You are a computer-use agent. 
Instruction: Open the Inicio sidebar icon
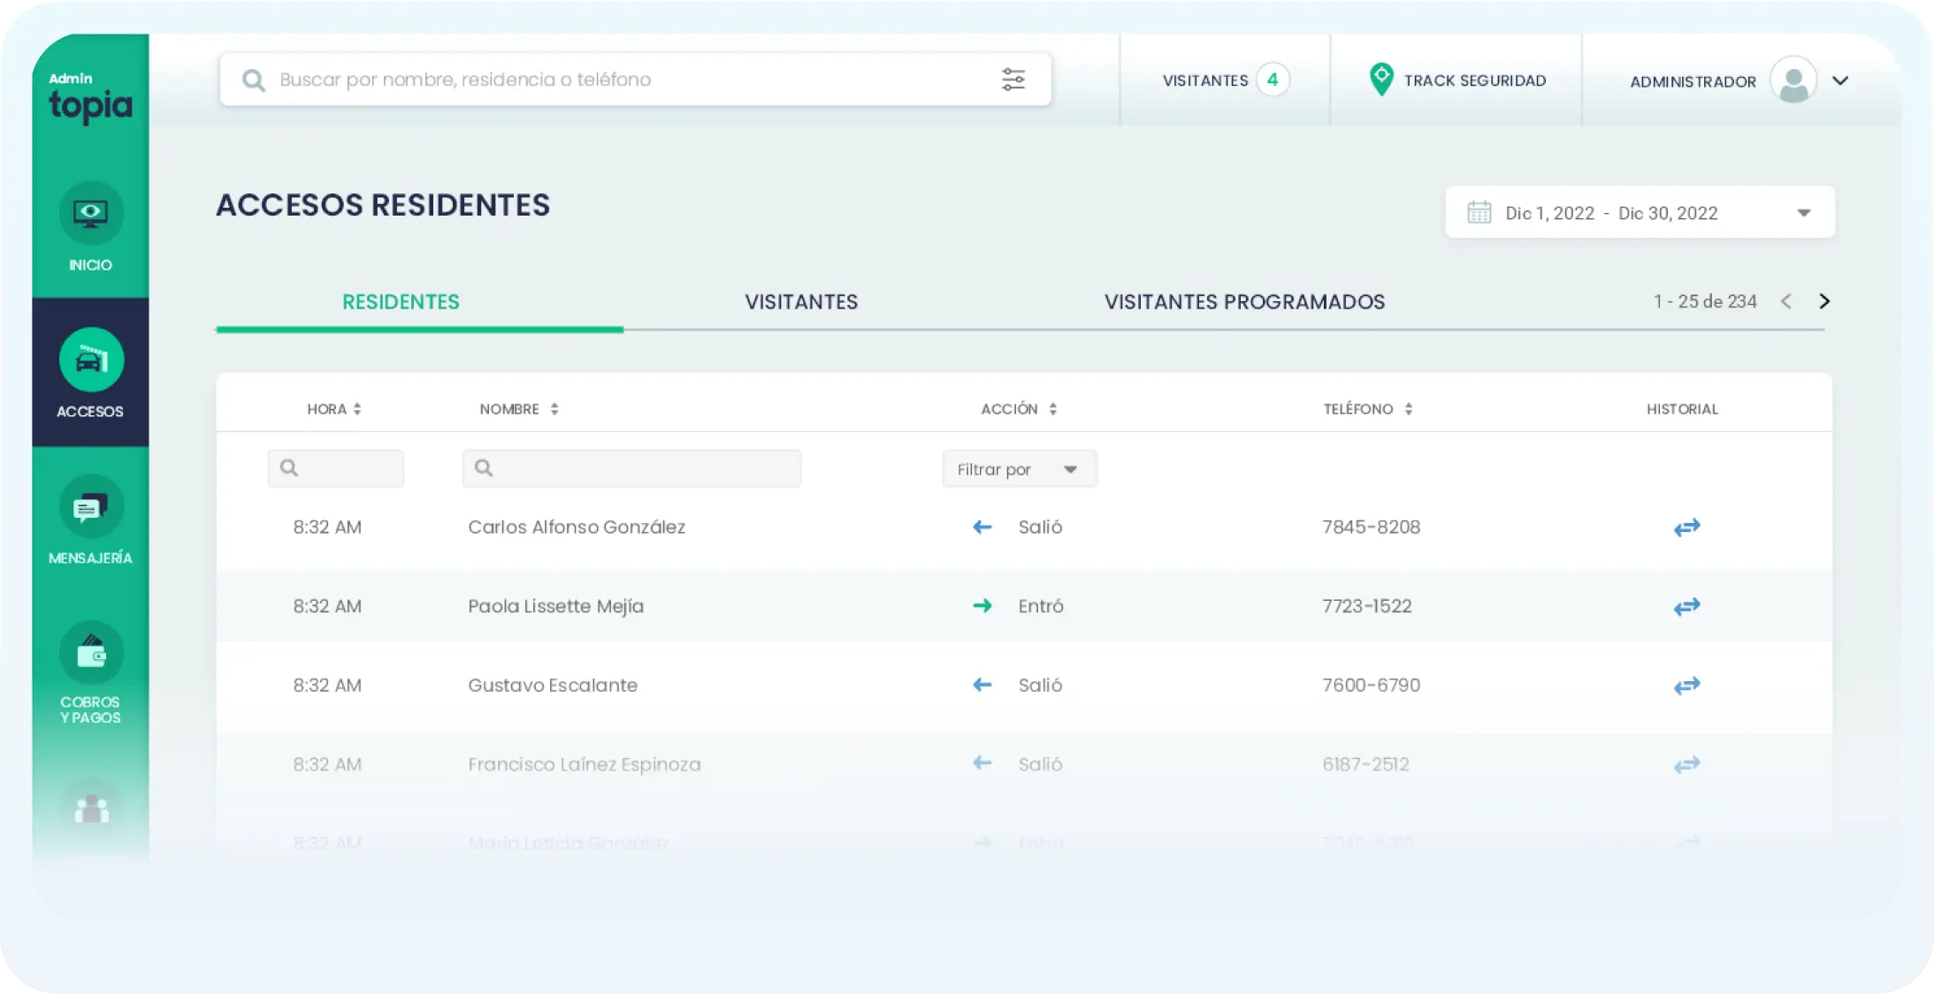tap(90, 214)
